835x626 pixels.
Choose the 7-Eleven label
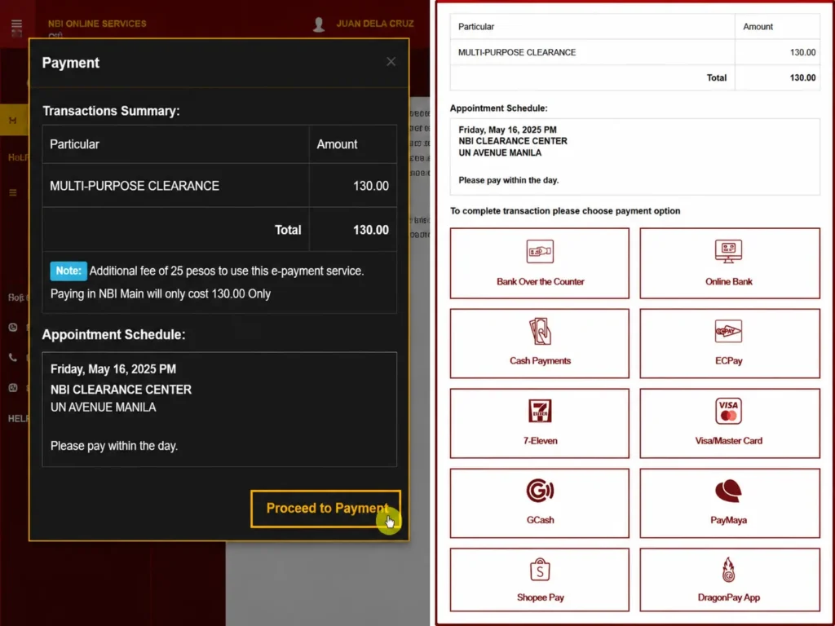click(x=540, y=441)
